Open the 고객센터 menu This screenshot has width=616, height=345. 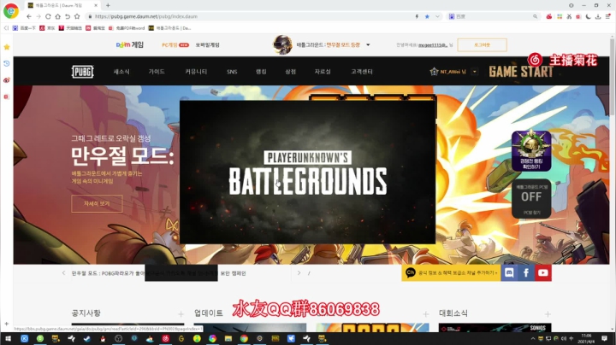click(362, 72)
